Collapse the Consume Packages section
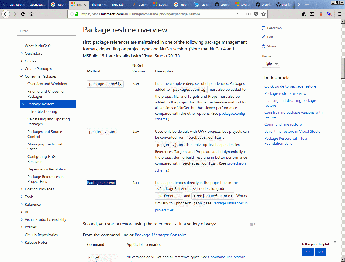345x262 pixels. coord(22,76)
